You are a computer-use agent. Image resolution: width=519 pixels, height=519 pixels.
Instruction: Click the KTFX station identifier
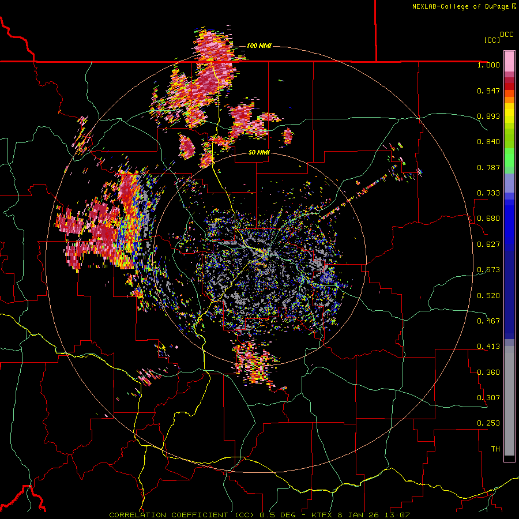coord(323,515)
